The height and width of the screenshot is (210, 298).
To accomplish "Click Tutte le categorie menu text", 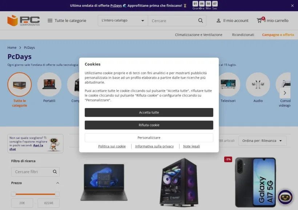I will click(x=70, y=20).
